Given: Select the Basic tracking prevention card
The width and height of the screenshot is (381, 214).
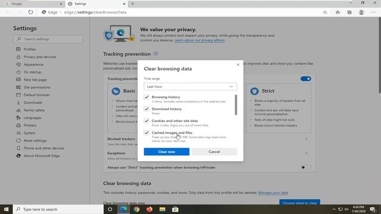Looking at the screenshot, I should 123,108.
